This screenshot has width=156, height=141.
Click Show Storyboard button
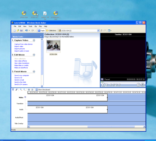43,90
